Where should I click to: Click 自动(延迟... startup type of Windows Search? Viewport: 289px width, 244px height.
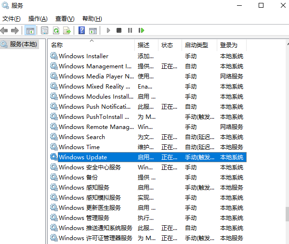point(199,137)
